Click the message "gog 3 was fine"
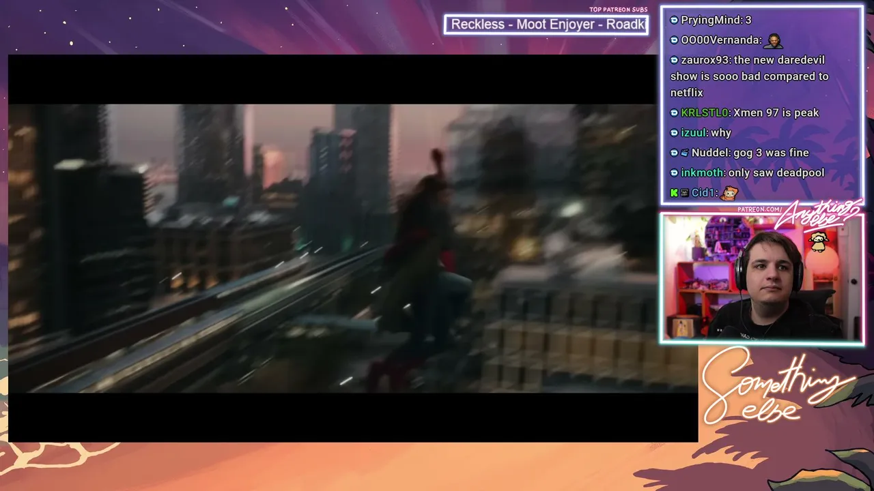The image size is (874, 491). 771,153
